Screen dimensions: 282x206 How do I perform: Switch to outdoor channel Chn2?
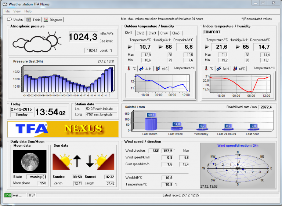pos(140,33)
